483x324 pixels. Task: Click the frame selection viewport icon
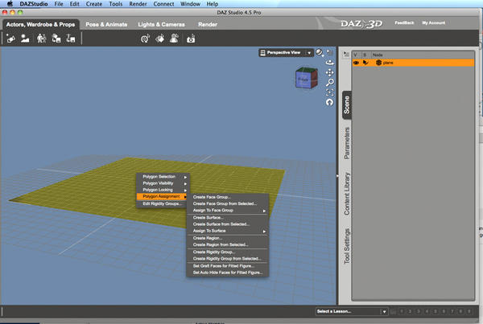tap(330, 92)
